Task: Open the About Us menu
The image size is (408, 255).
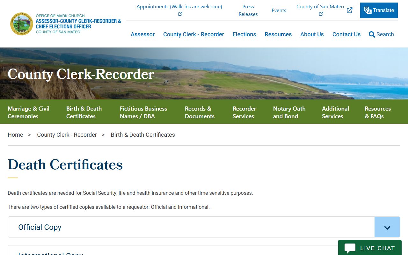Action: [312, 34]
